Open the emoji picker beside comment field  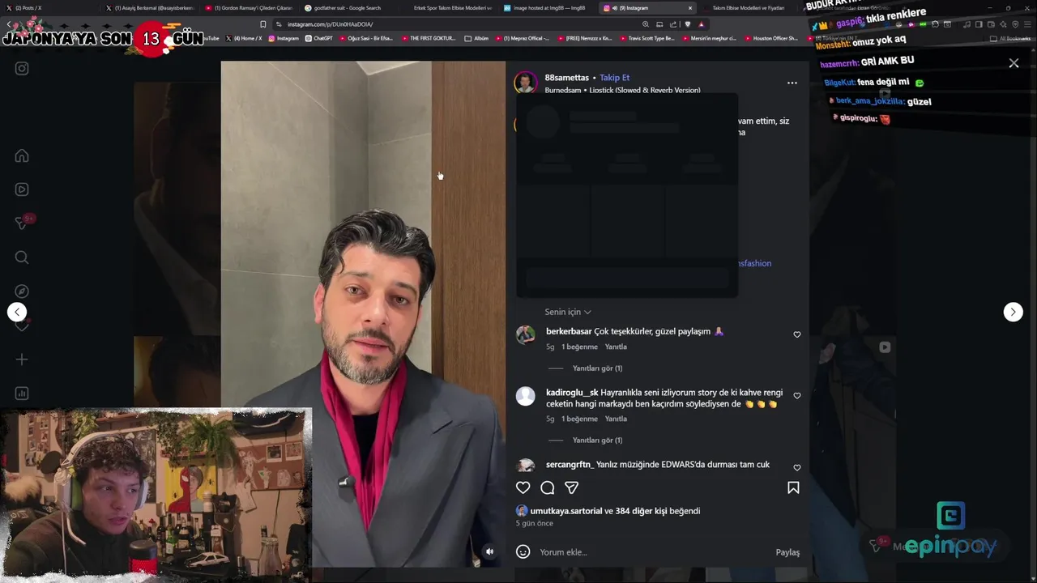523,551
